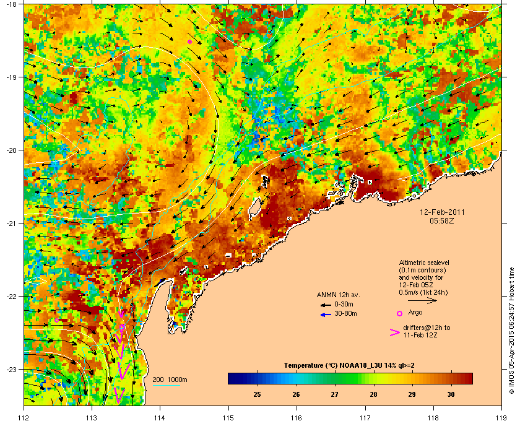520x421 pixels.
Task: Click the 'ANMN 12h av.' heading
Action: coord(338,295)
